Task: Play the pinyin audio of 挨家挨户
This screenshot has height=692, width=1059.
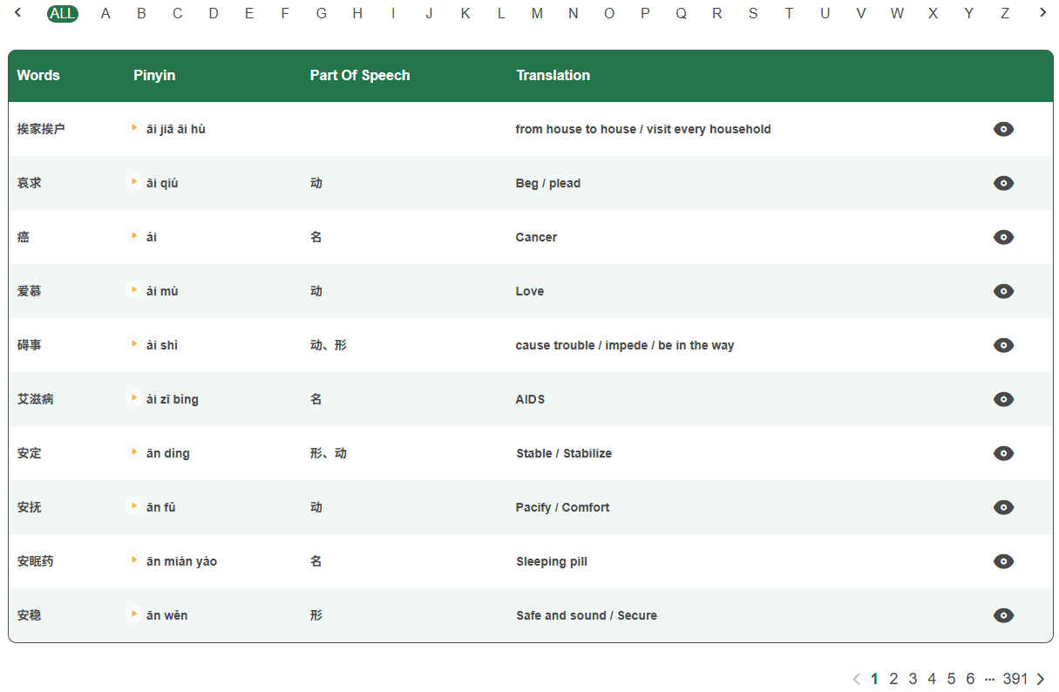Action: pyautogui.click(x=133, y=129)
